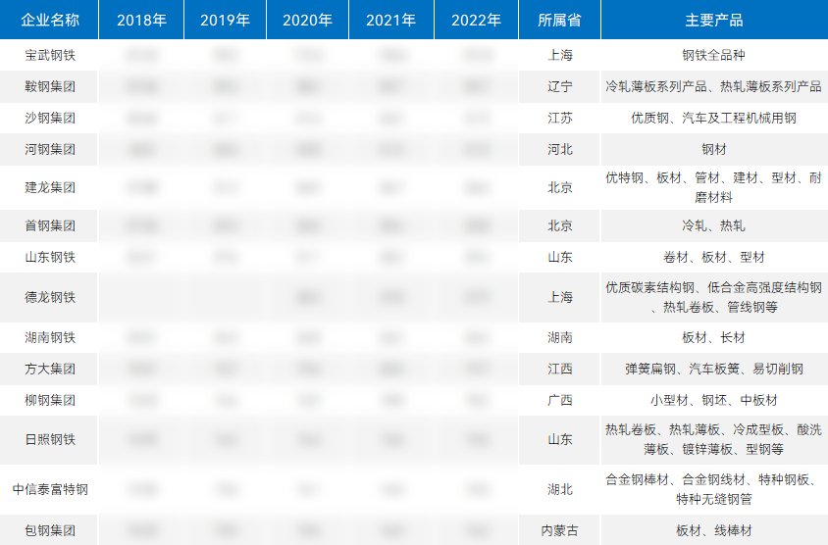Click 北京 province in 首钢集团 row
The height and width of the screenshot is (545, 828).
[x=560, y=225]
